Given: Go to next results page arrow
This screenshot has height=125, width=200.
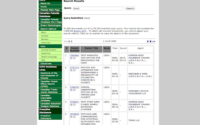Looking at the screenshot, I should [148, 41].
